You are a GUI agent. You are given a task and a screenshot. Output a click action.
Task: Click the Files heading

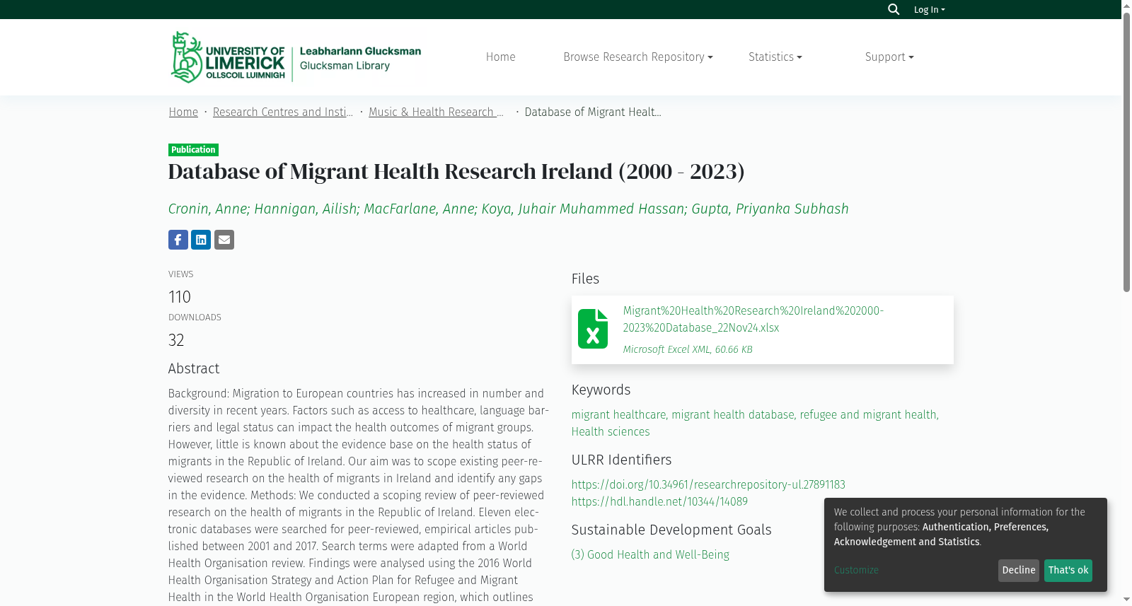[585, 279]
